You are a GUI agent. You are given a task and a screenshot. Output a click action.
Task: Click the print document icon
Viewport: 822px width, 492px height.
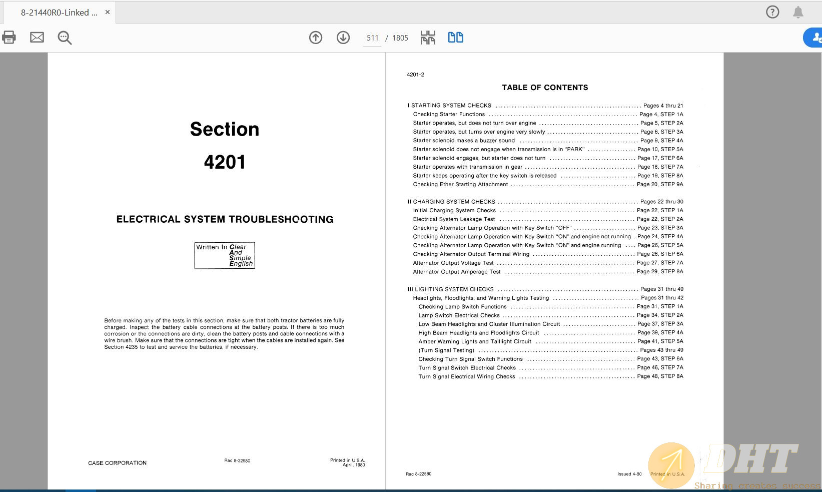pos(9,38)
